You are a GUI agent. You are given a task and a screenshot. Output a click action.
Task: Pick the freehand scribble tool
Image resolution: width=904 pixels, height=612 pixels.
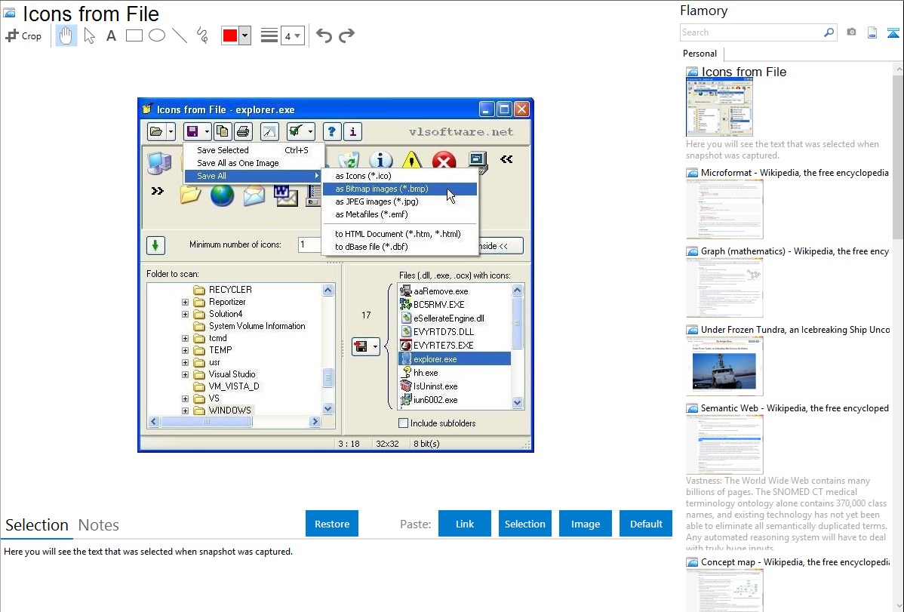coord(202,35)
